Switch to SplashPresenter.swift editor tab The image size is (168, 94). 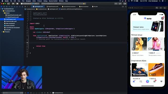click(x=52, y=7)
